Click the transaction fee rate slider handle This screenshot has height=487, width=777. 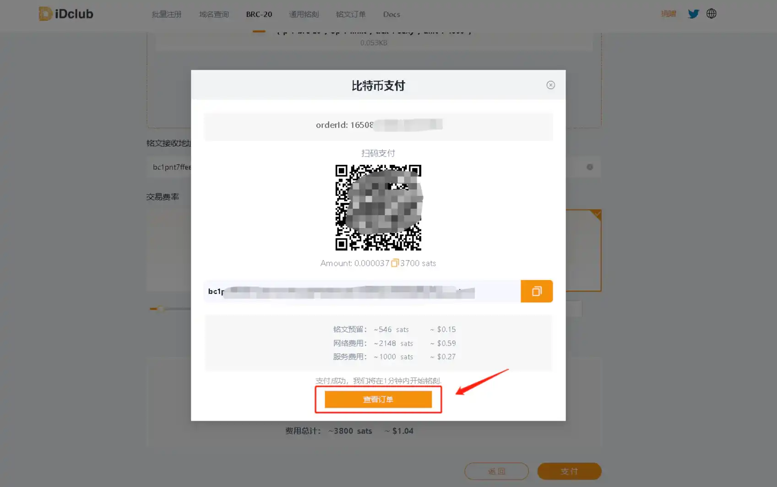point(161,308)
